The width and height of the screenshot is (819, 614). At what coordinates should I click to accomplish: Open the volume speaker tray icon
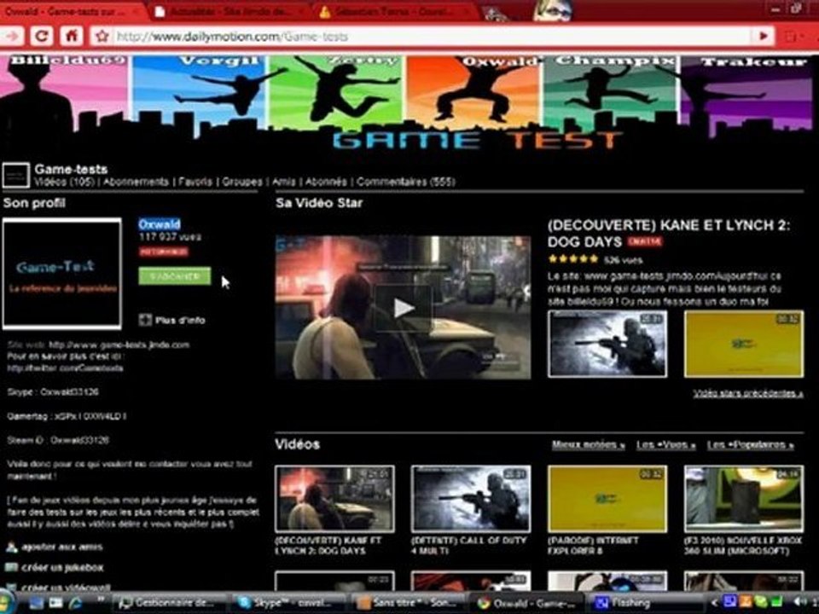pyautogui.click(x=799, y=603)
